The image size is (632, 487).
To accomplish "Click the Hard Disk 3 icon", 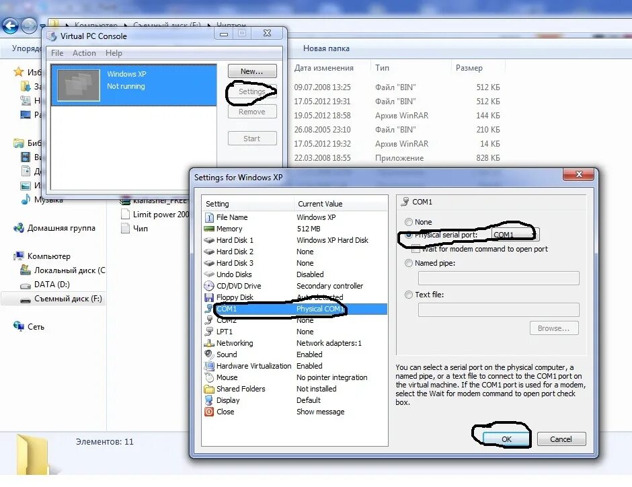I will point(209,263).
